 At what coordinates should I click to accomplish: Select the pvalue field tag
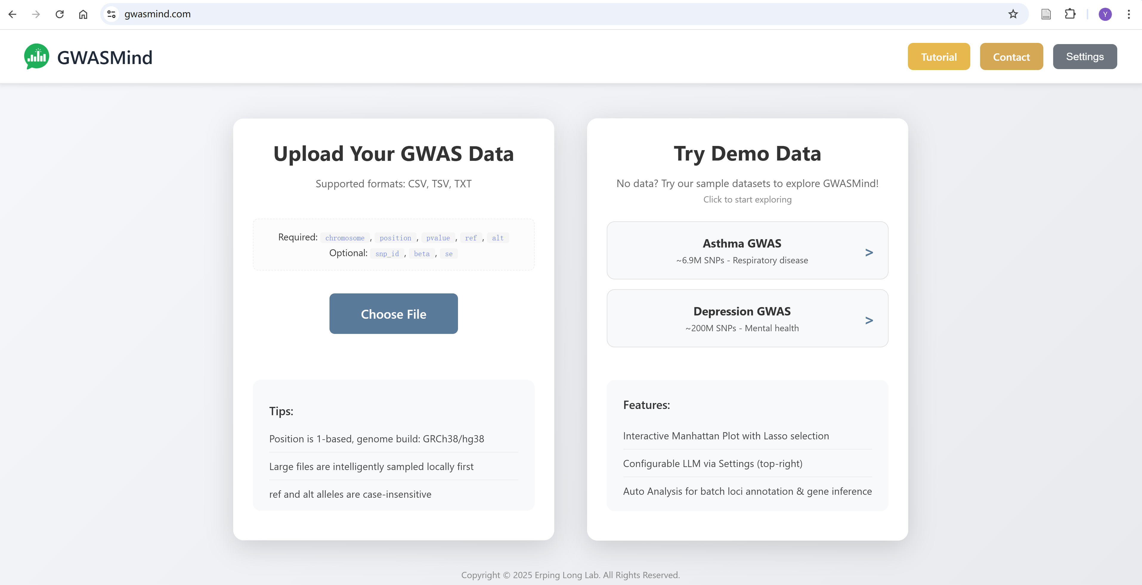coord(438,238)
